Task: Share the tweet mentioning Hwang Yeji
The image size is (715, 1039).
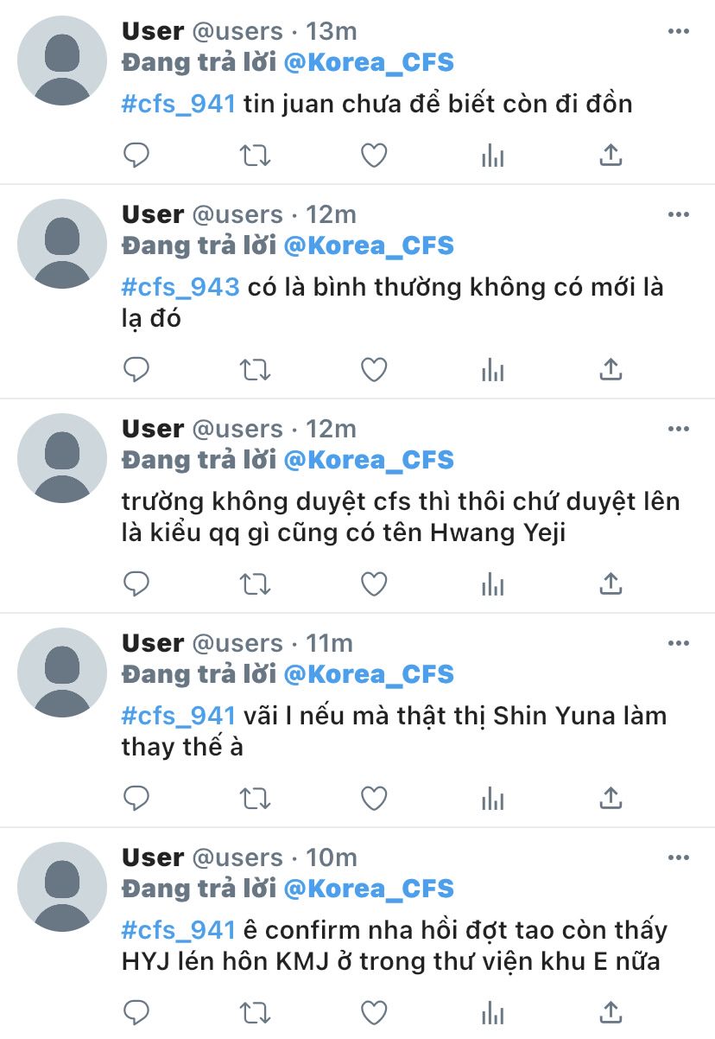Action: pos(611,584)
